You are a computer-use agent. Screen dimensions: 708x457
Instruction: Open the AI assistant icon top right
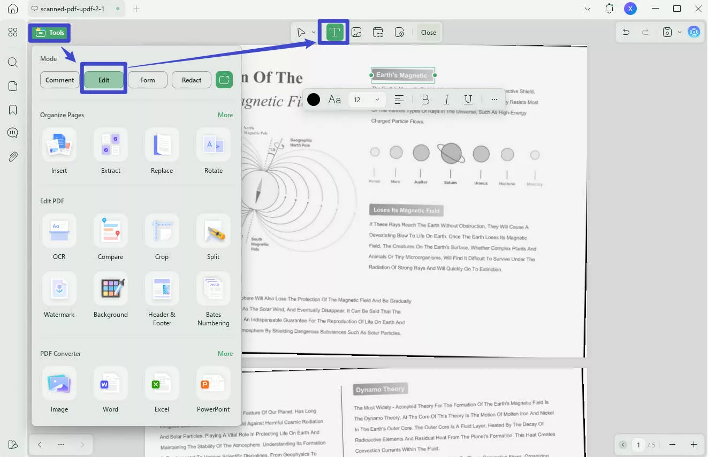[x=694, y=32]
